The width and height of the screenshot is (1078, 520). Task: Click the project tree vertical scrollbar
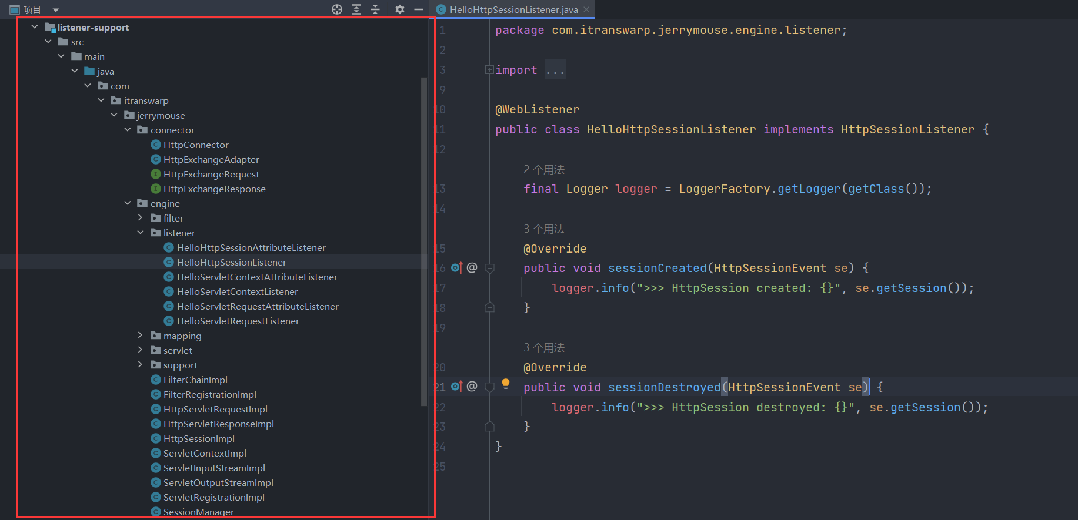point(424,241)
